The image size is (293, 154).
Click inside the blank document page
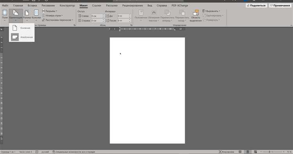click(147, 90)
